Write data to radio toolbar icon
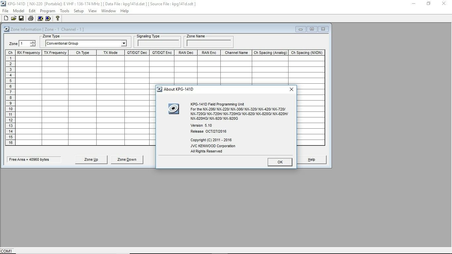The image size is (452, 254). click(48, 18)
